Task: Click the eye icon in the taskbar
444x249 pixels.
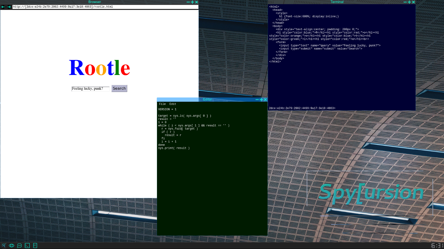Action: click(12, 245)
